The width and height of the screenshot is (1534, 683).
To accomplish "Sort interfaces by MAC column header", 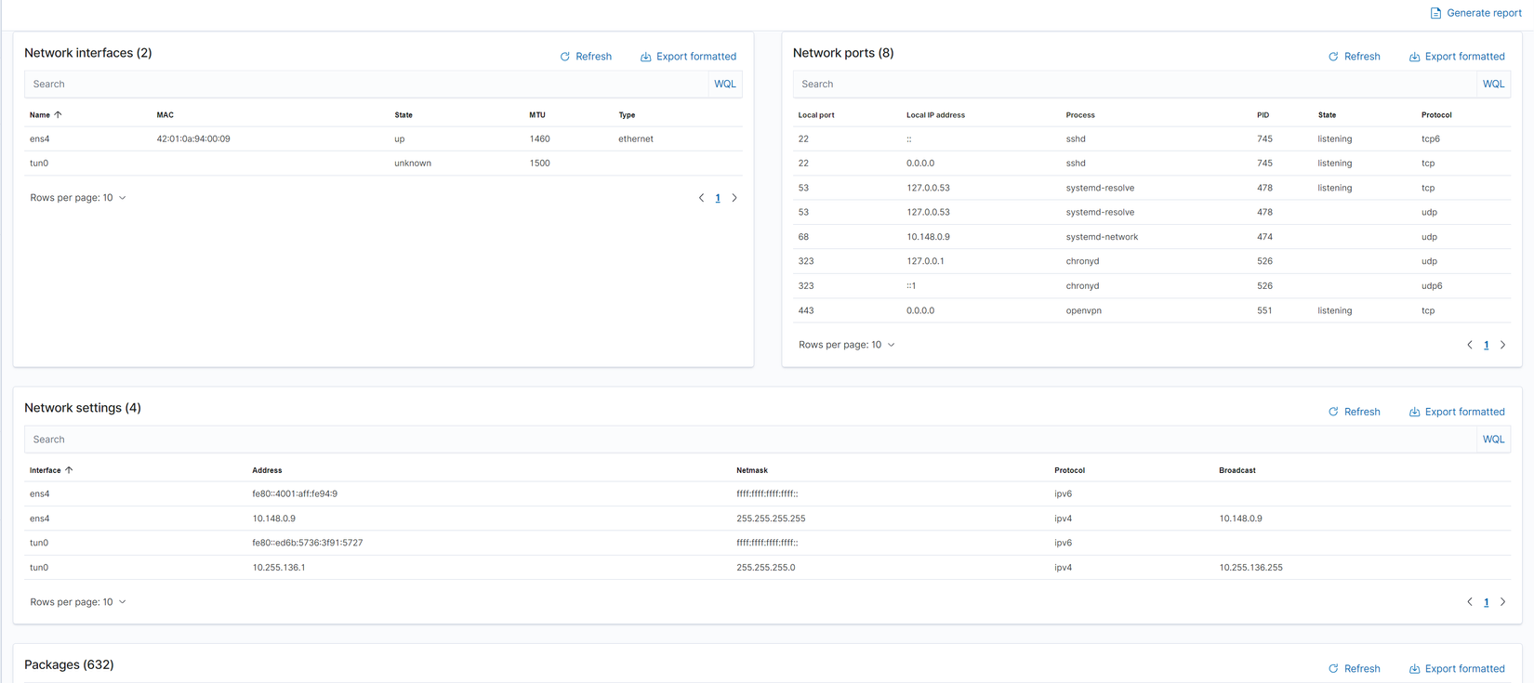I will click(x=165, y=115).
